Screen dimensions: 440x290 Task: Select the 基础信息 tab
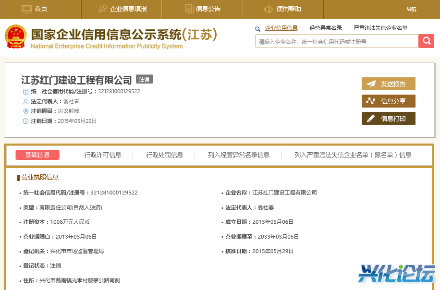pos(37,155)
